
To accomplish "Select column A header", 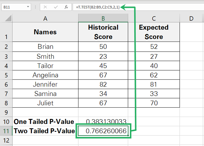I will (x=45, y=19).
